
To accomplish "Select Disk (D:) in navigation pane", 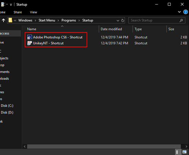I will (7, 113).
